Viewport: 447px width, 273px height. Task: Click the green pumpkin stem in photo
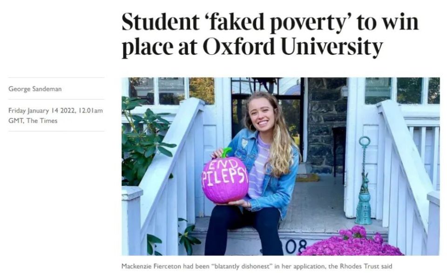(226, 152)
